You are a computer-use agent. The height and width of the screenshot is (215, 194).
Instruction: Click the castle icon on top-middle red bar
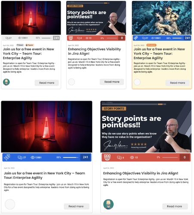click(71, 38)
